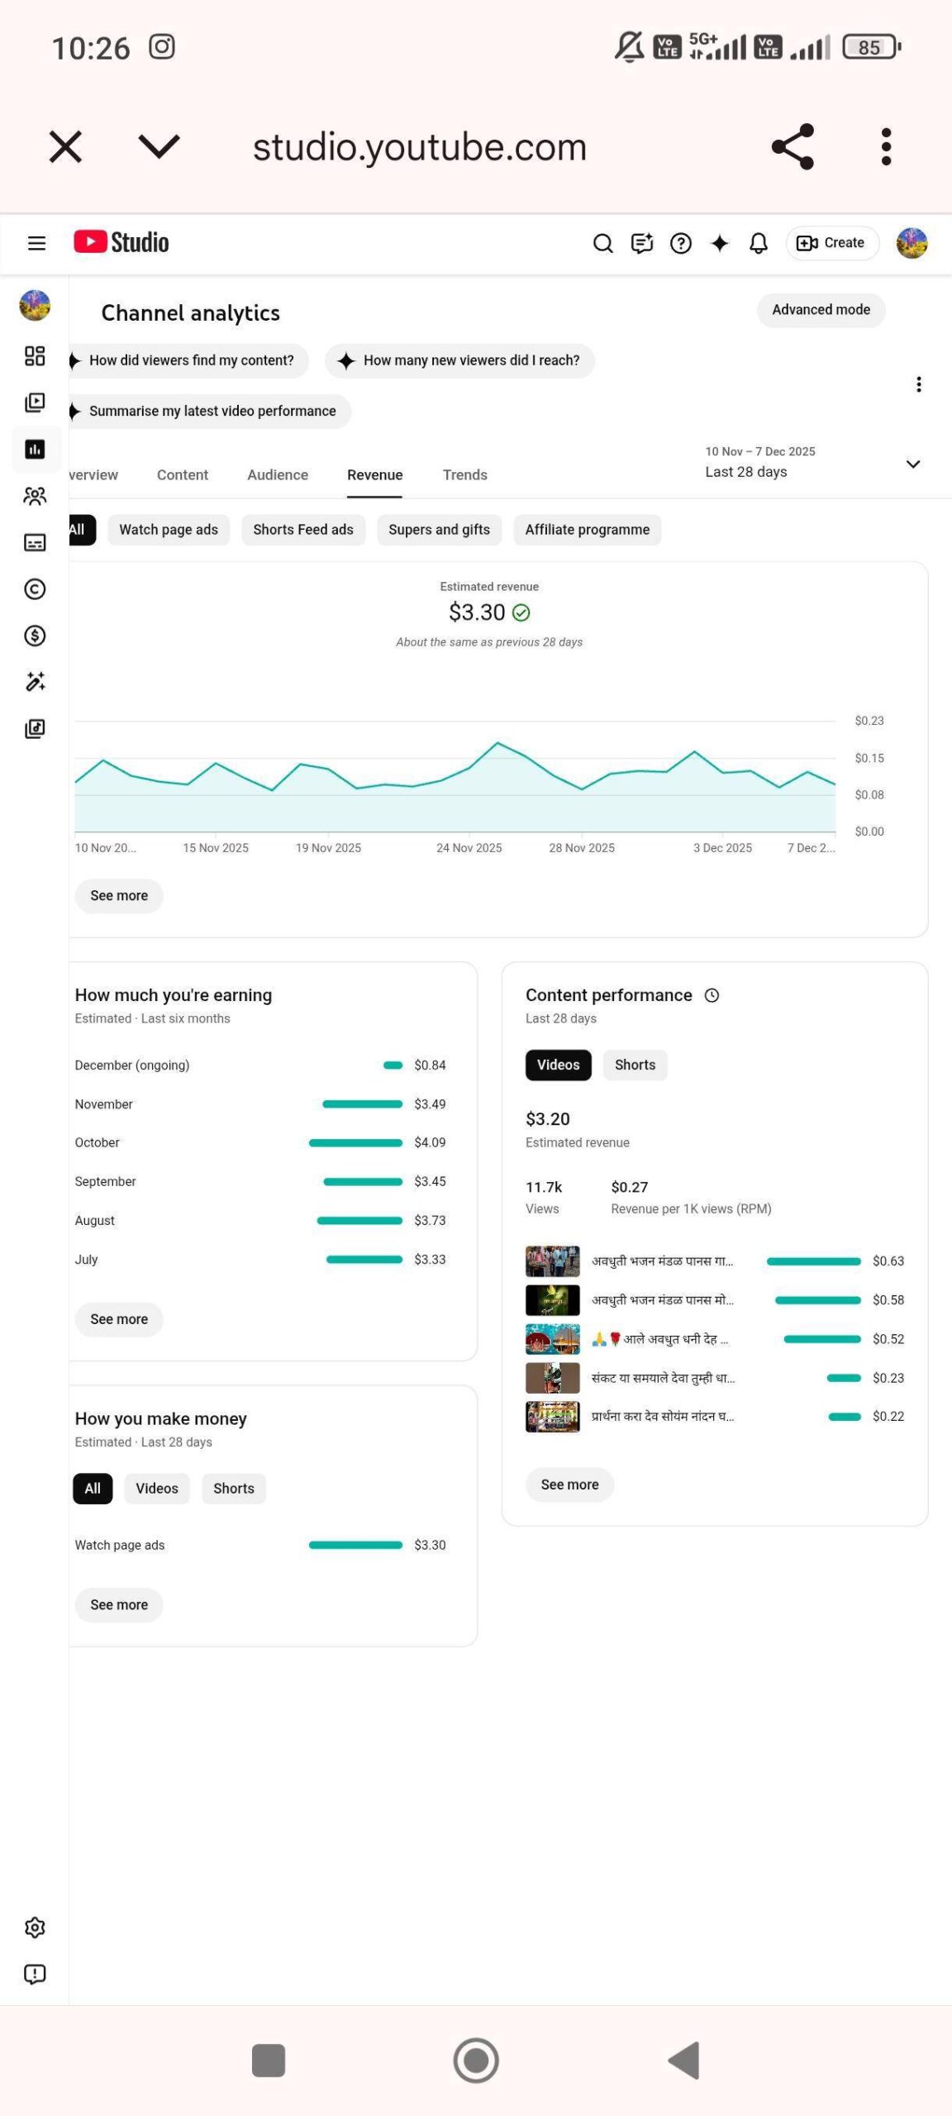Click the October earnings bar
This screenshot has width=952, height=2116.
(x=355, y=1143)
